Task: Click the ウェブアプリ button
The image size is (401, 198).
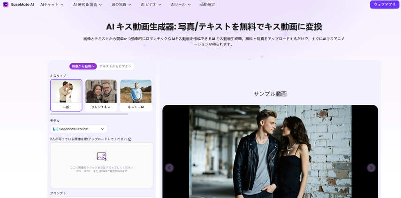Action: (x=385, y=5)
